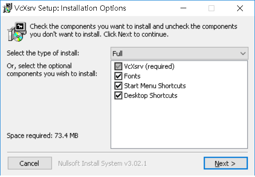Select the Start Menu Shortcuts label text
Screen dimensions: 255x177
pos(155,86)
